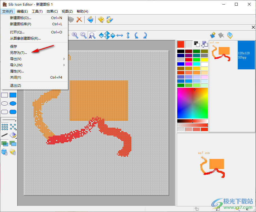Open the 视图(Z) menu
The width and height of the screenshot is (256, 212).
(x=67, y=12)
